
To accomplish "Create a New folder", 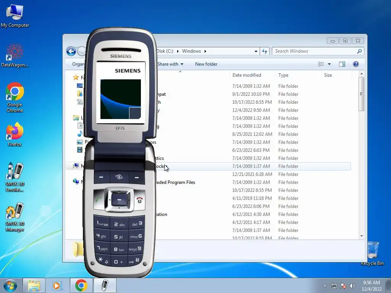I will (x=206, y=64).
